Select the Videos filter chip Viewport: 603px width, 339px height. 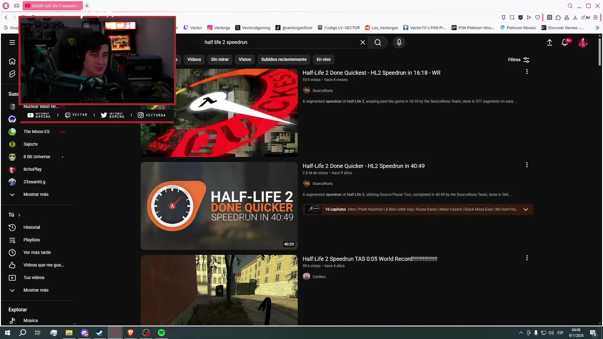click(x=194, y=59)
